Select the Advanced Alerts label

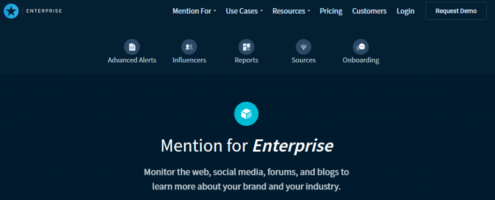[x=132, y=60]
